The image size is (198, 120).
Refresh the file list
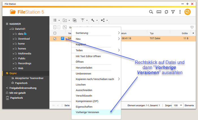point(166,12)
